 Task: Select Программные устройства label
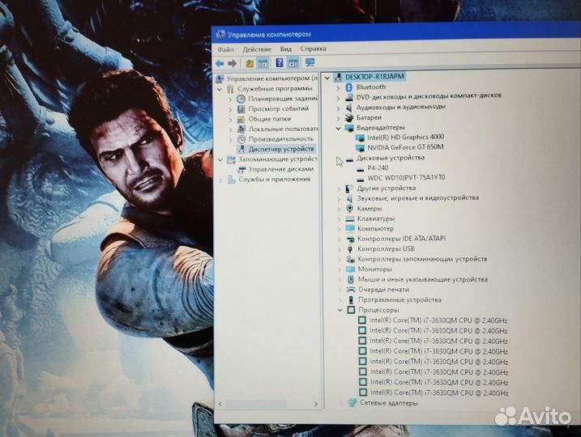[399, 300]
